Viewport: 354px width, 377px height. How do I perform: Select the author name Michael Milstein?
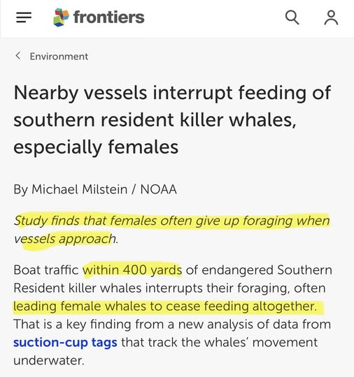[80, 189]
